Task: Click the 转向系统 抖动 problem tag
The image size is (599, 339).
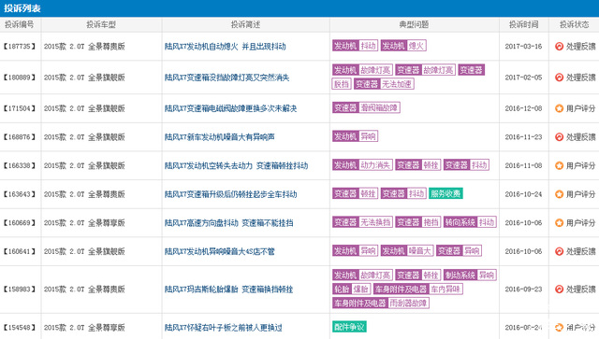Action: click(x=470, y=222)
